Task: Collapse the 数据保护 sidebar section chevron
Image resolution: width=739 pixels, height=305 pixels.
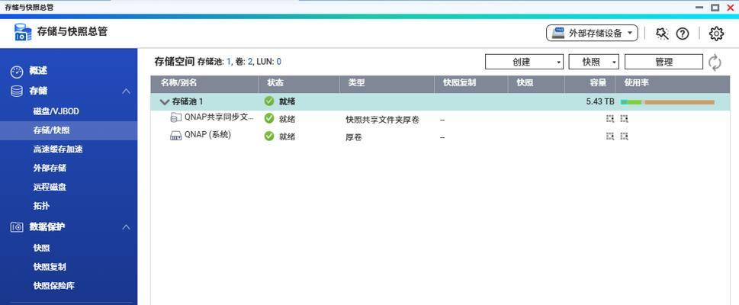Action: (x=127, y=227)
